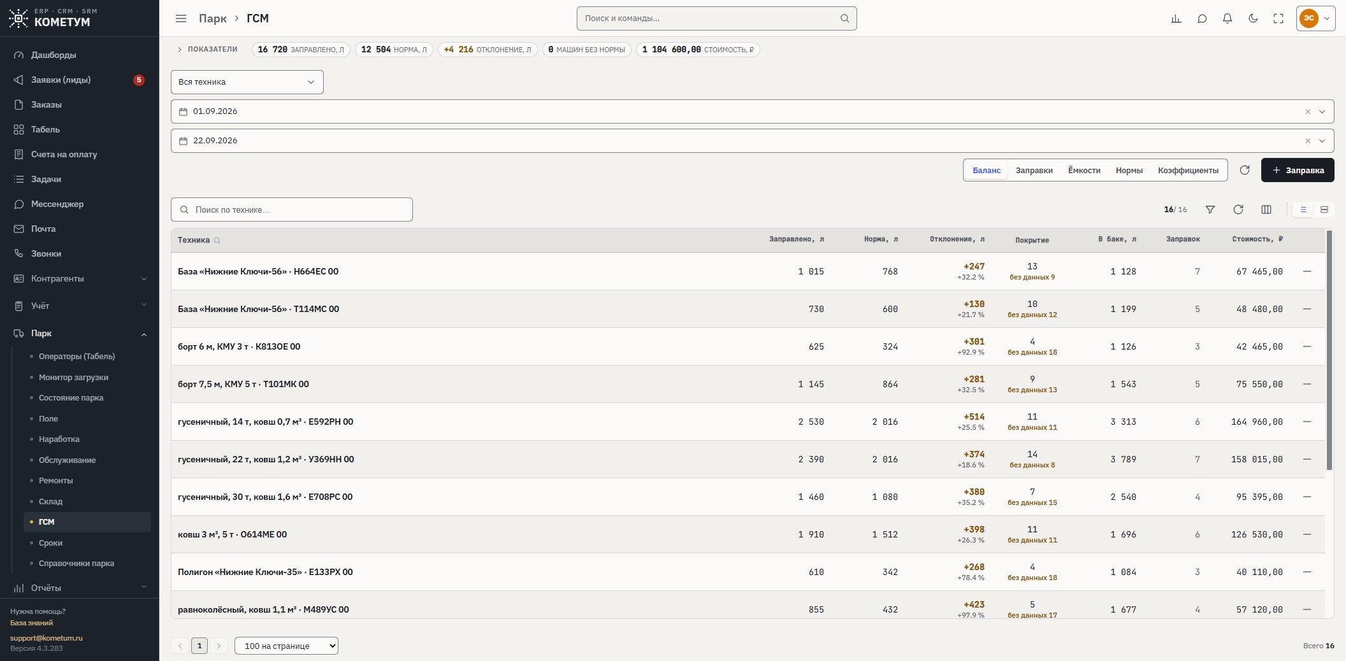Switch to the Ёмкости tab
1346x661 pixels.
click(x=1084, y=170)
